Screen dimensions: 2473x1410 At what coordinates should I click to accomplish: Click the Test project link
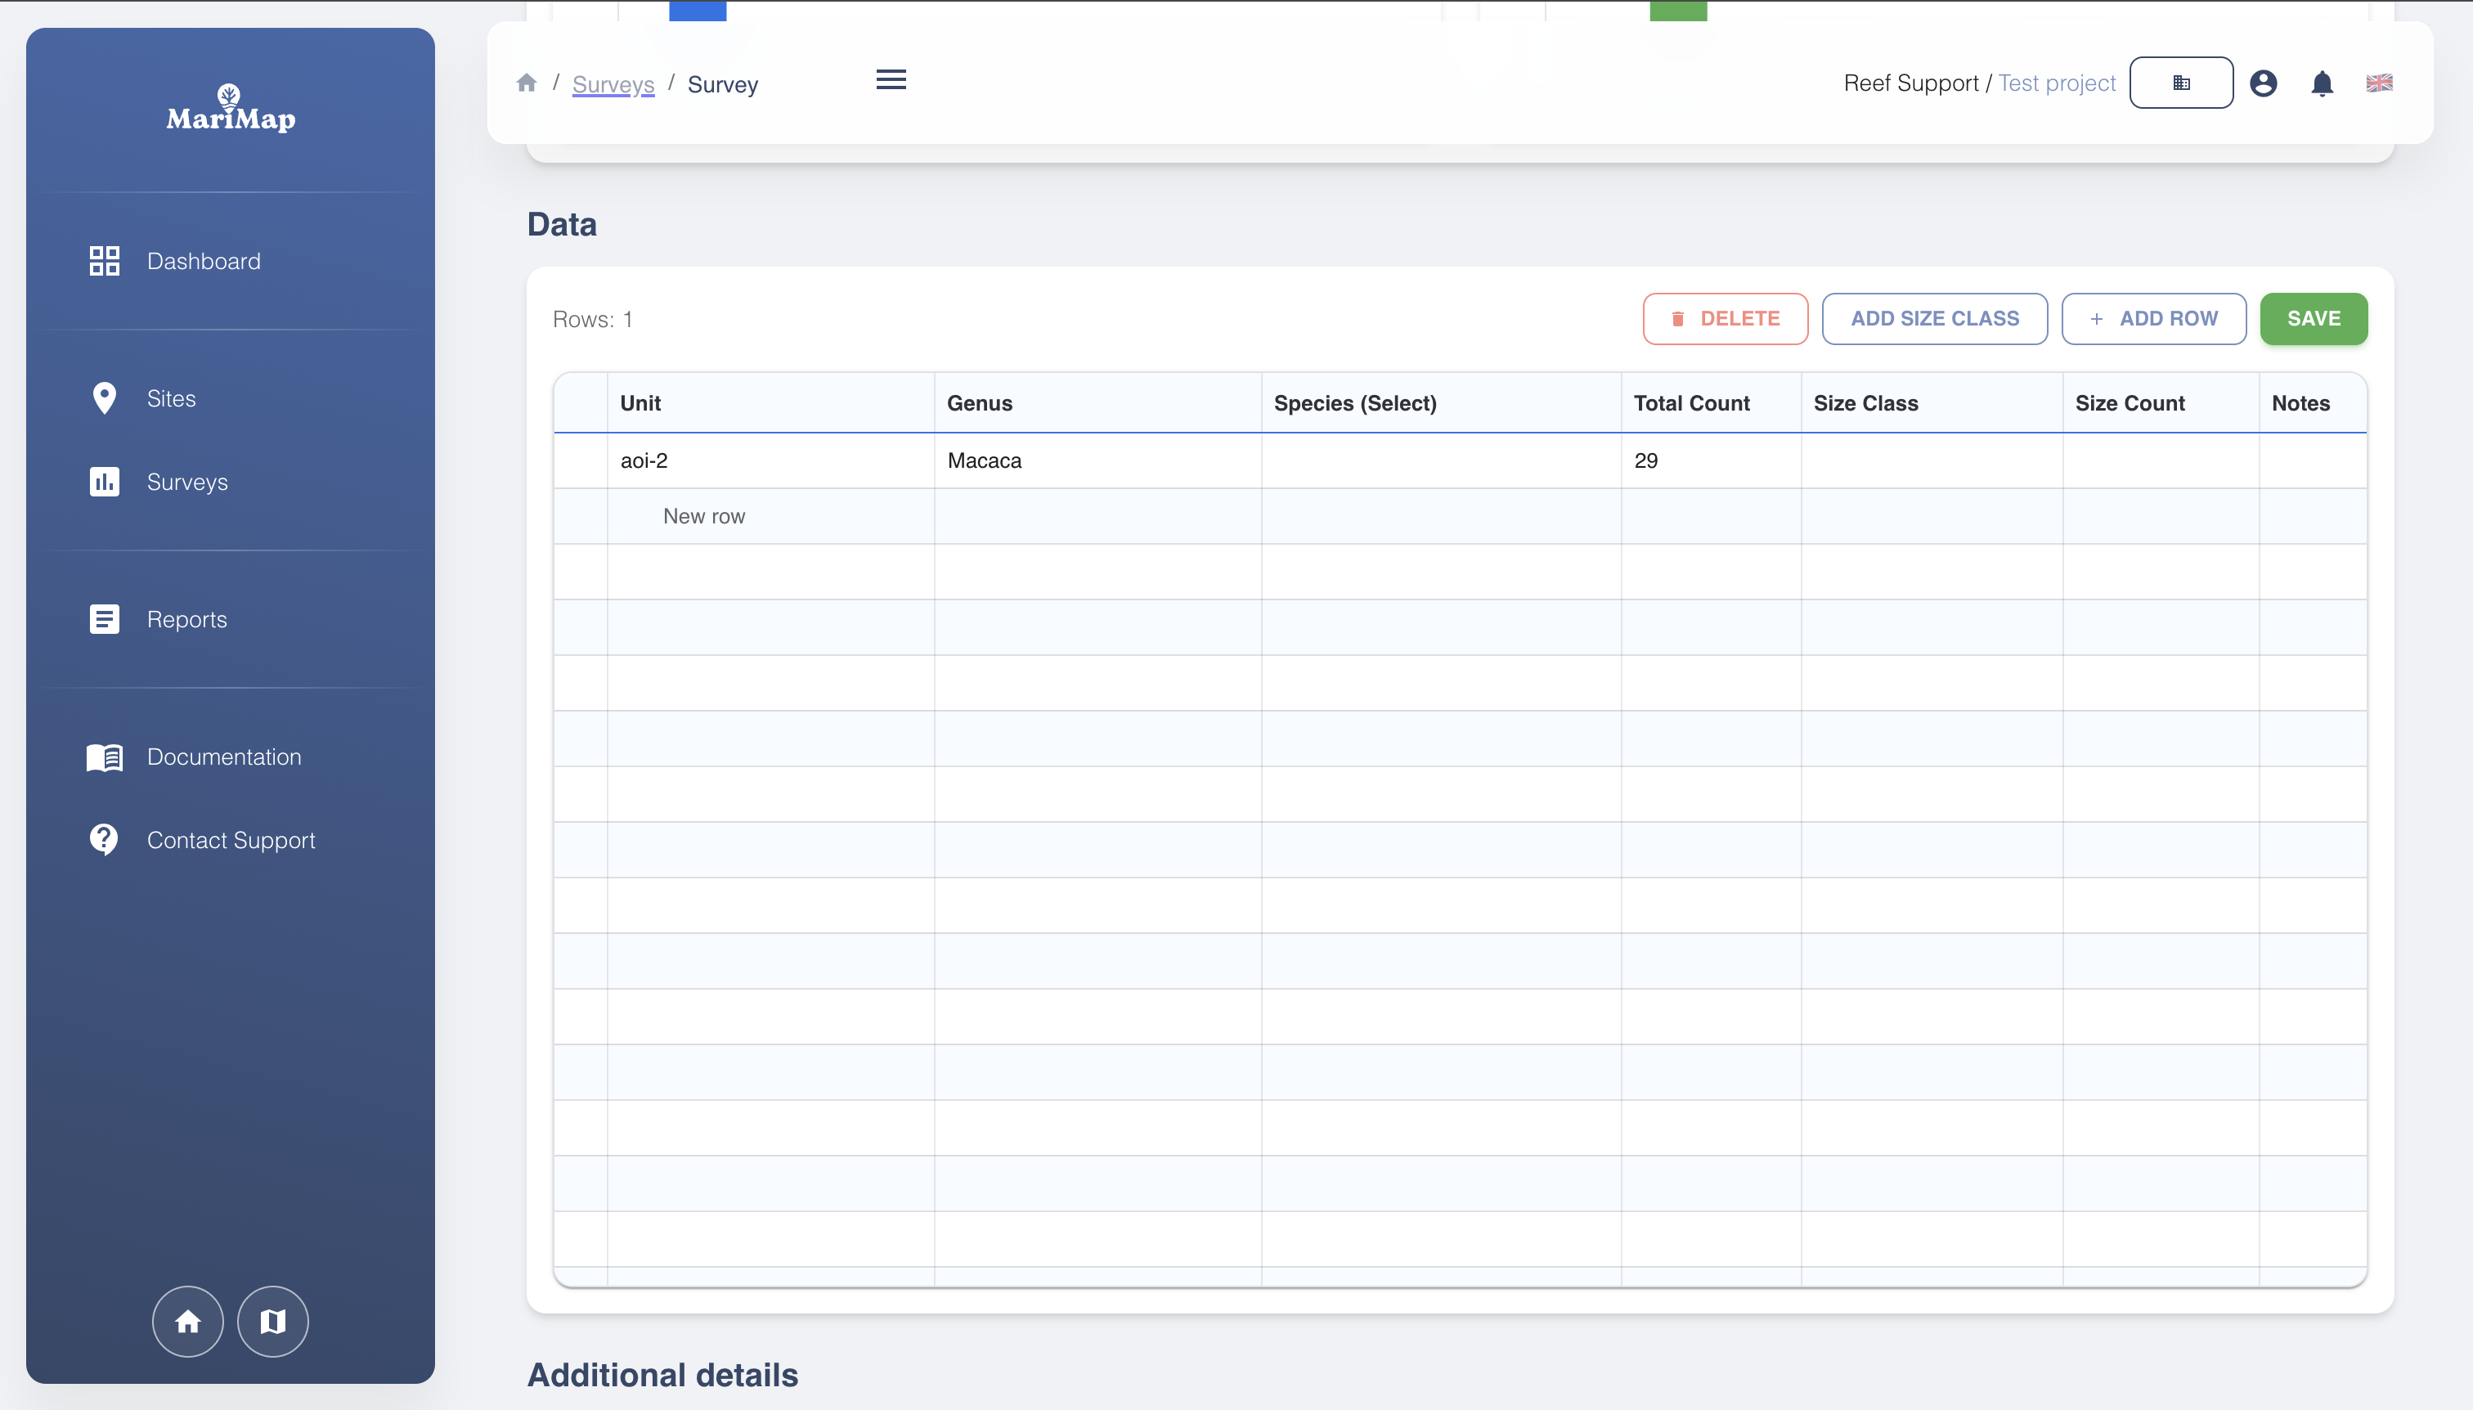click(2057, 83)
